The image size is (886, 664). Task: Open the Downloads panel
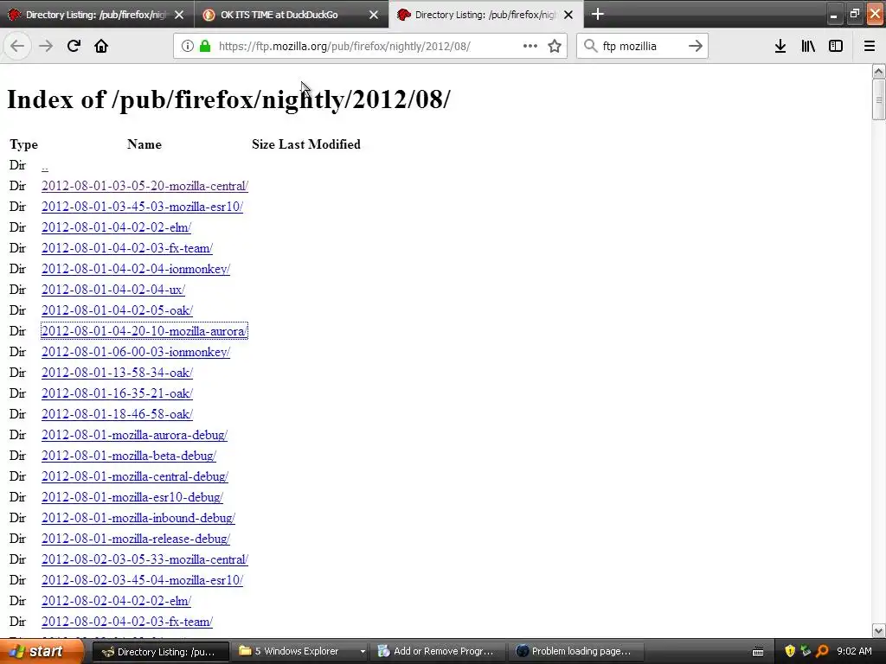coord(780,46)
